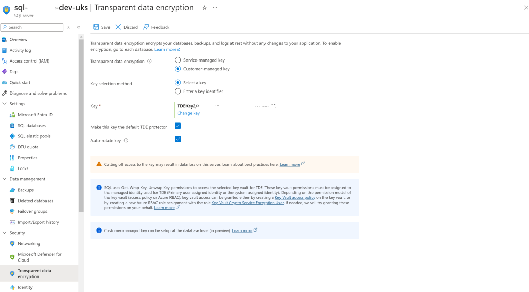Click the Auto-rotate key info icon

tap(126, 141)
